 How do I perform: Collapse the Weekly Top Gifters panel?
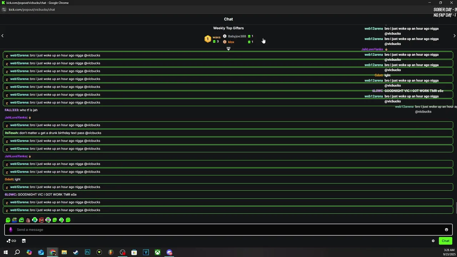(228, 49)
